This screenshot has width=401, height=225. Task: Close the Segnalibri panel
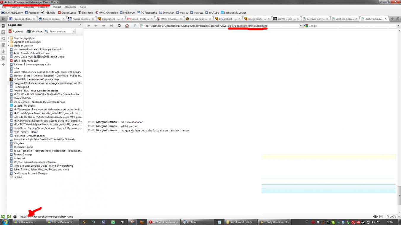[80, 25]
